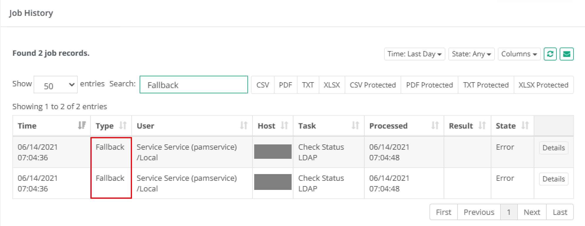
Task: Click first row processed time 07:04:48
Action: click(384, 158)
